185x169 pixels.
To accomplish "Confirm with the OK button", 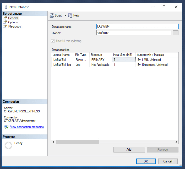I will [x=146, y=161].
